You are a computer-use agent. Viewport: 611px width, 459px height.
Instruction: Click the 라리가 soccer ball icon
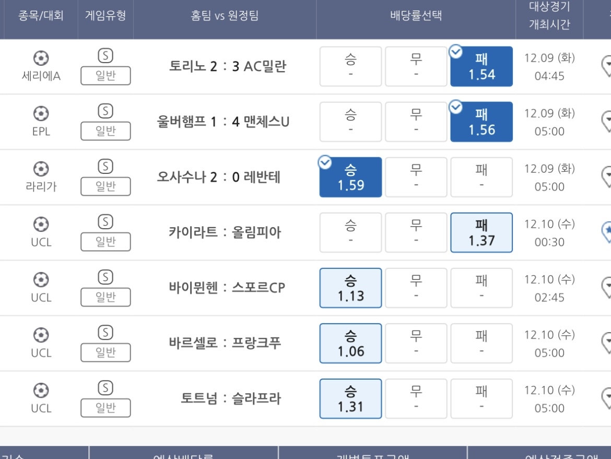[41, 168]
